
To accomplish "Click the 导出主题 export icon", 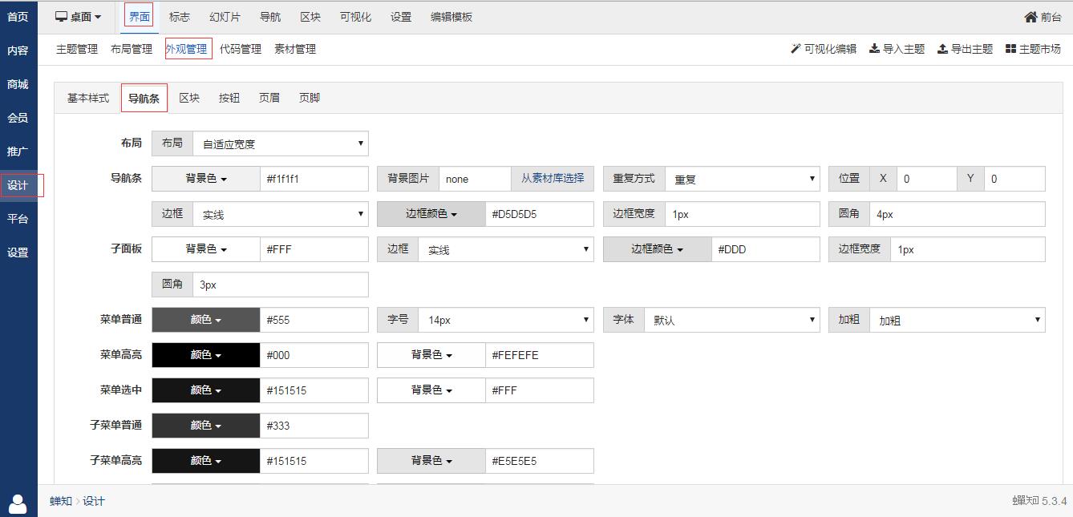I will click(x=942, y=49).
